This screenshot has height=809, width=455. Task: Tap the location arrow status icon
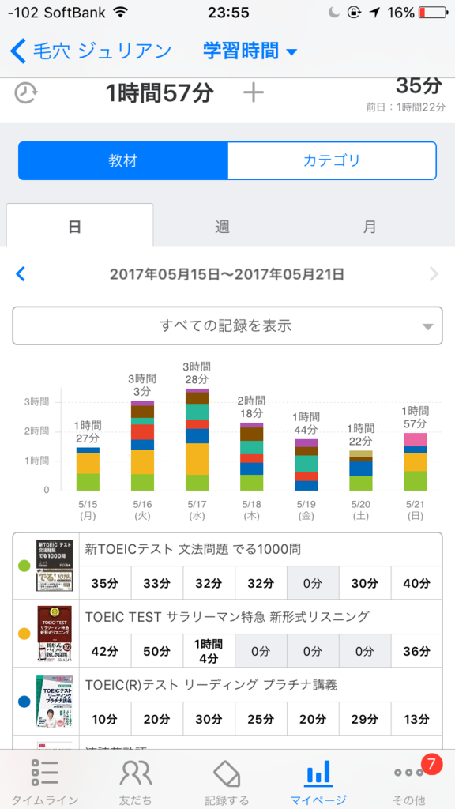(x=375, y=13)
